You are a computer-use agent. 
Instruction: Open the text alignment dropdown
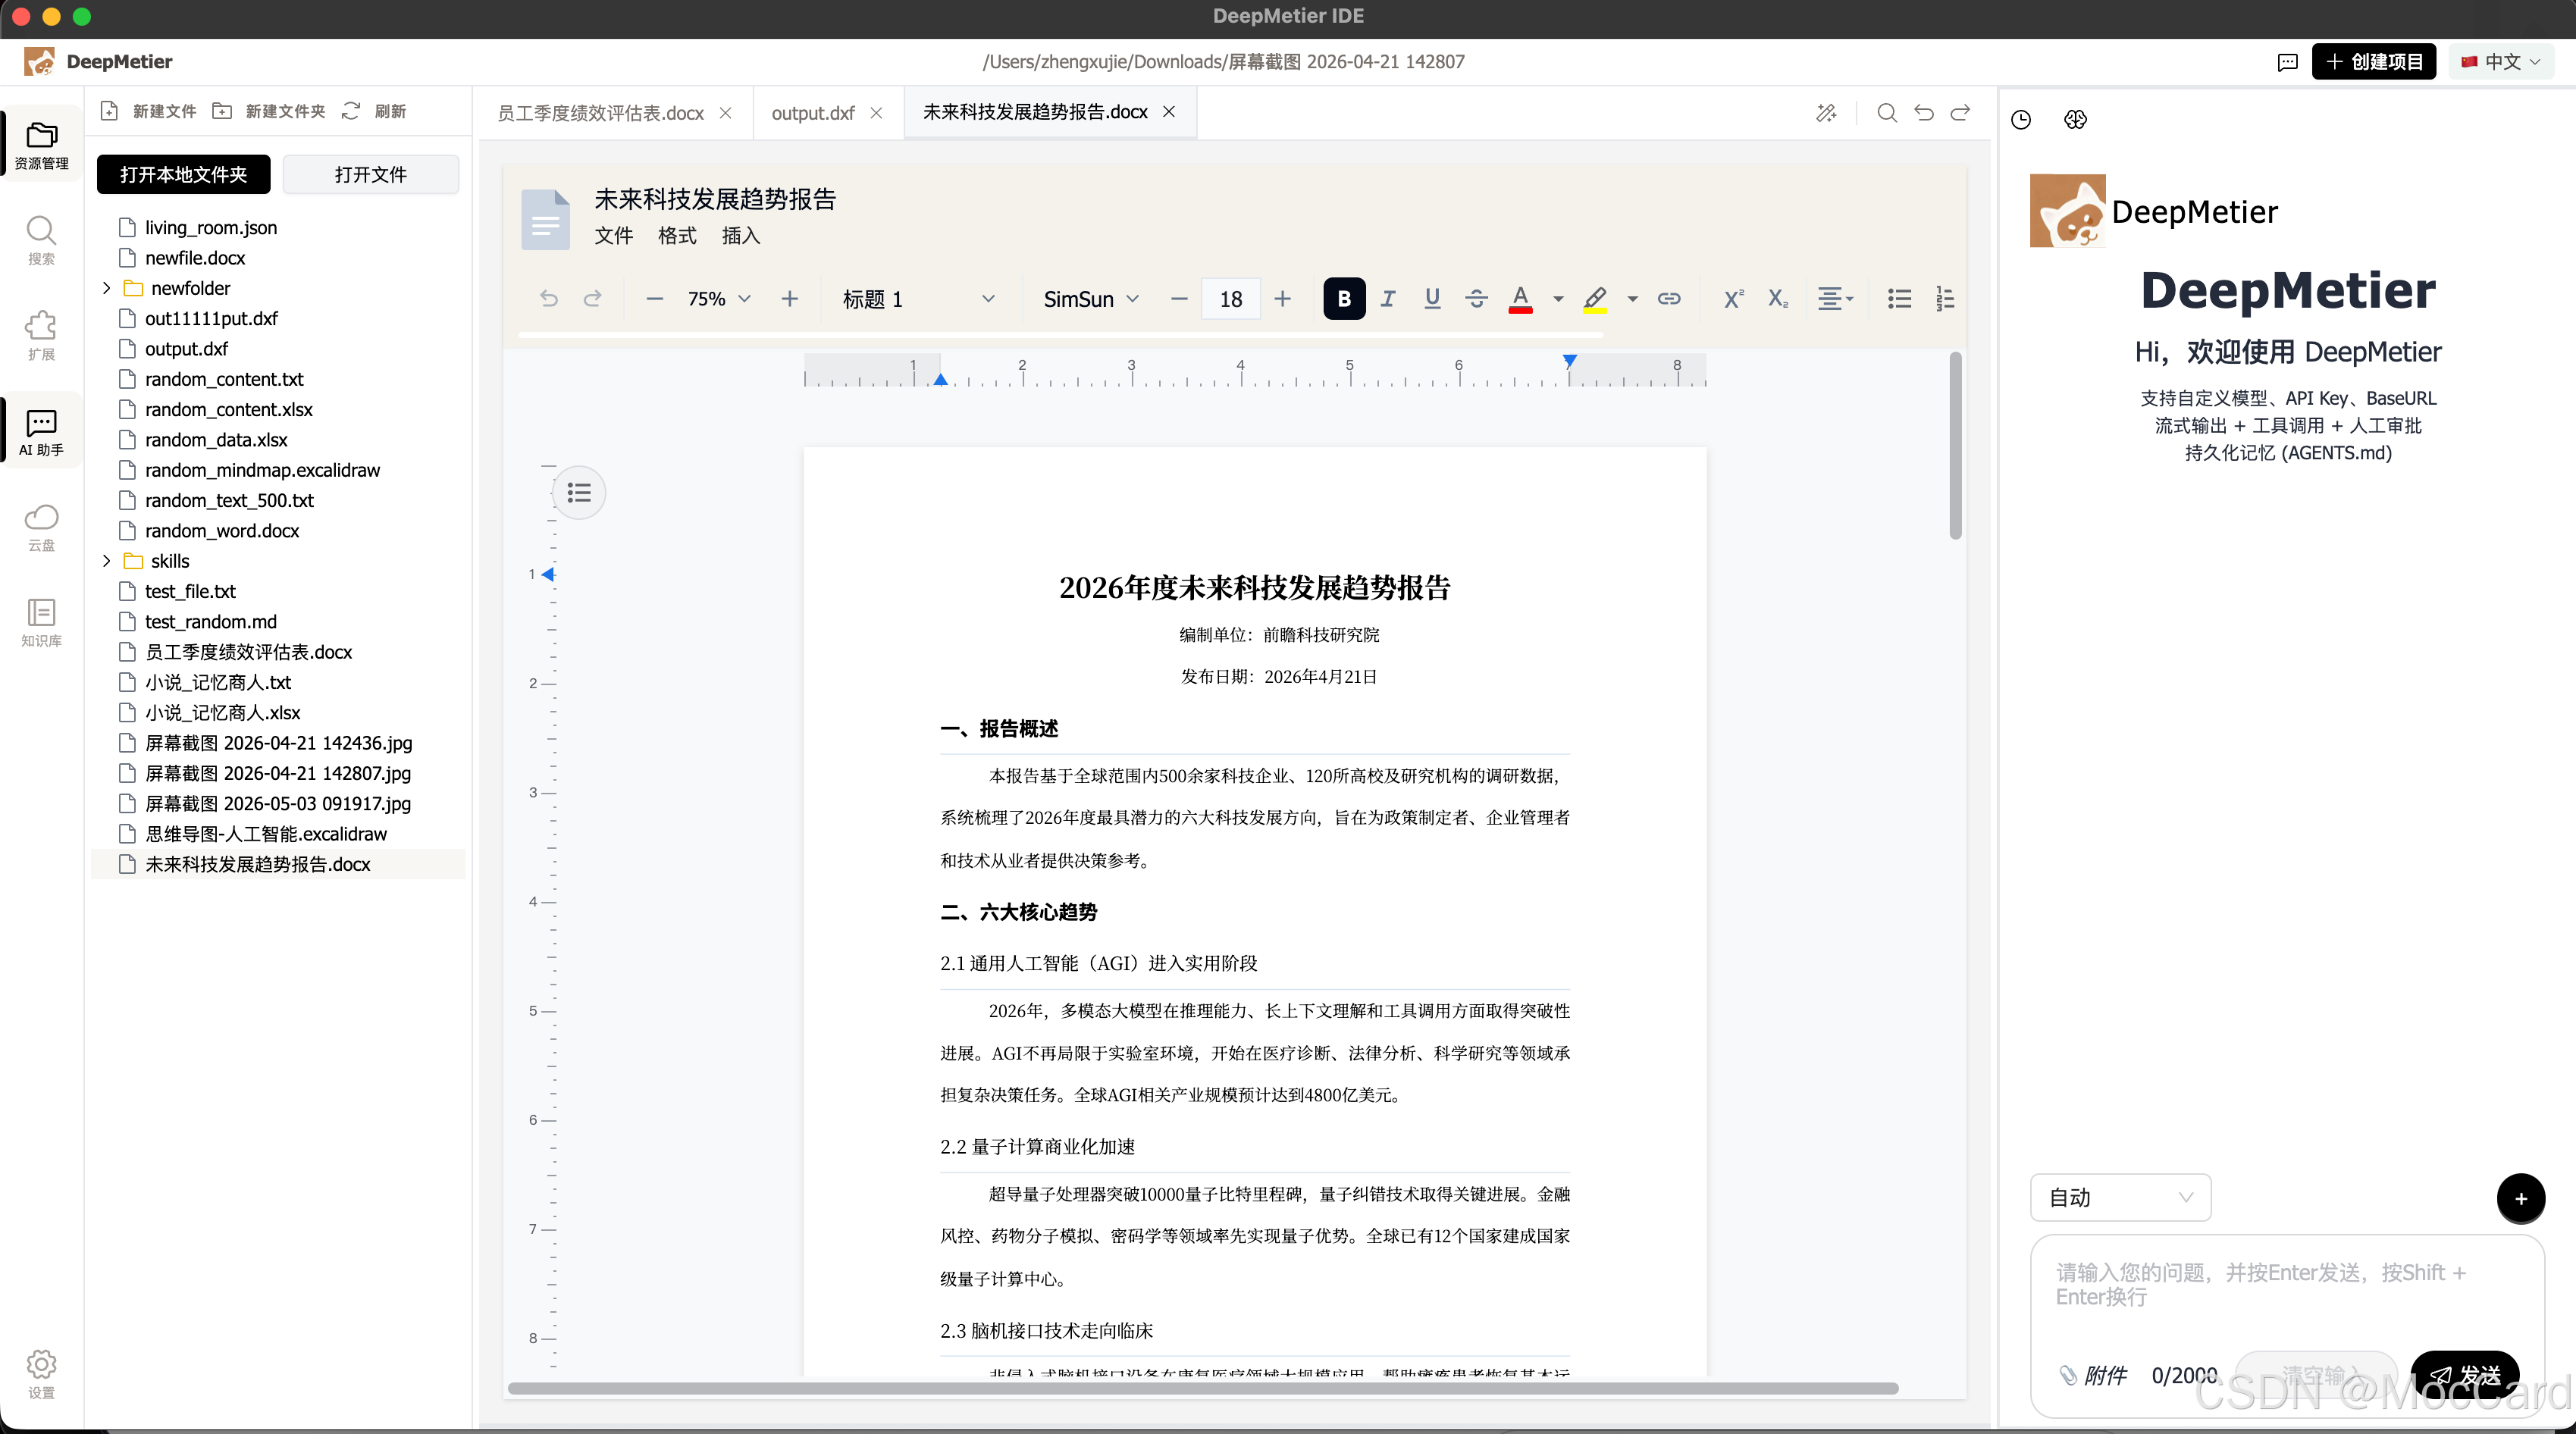(1835, 298)
